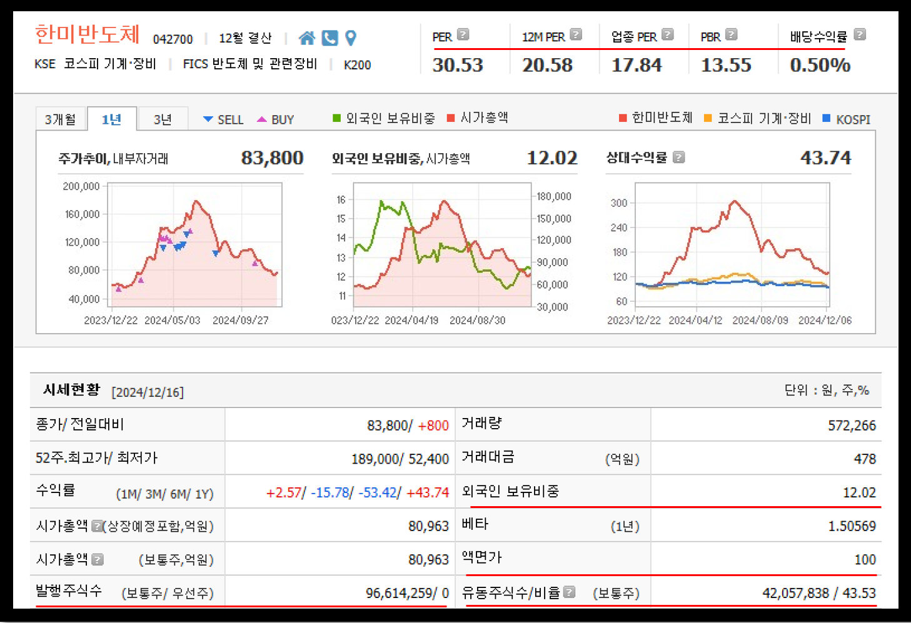Click the 베타 value 1.50569
Screen dimensions: 911x623
(852, 526)
